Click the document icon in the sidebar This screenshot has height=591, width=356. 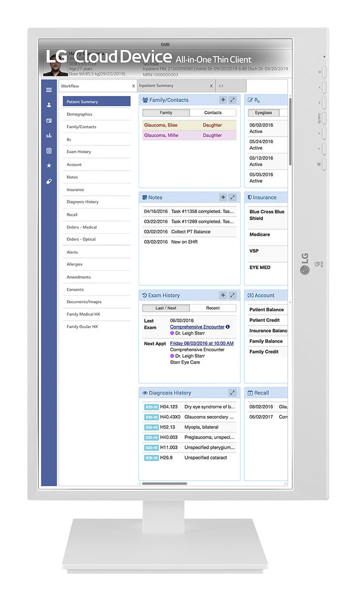(x=49, y=151)
